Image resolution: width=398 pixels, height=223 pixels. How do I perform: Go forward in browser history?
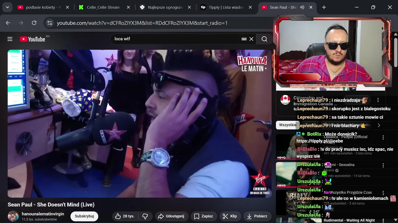coord(21,23)
